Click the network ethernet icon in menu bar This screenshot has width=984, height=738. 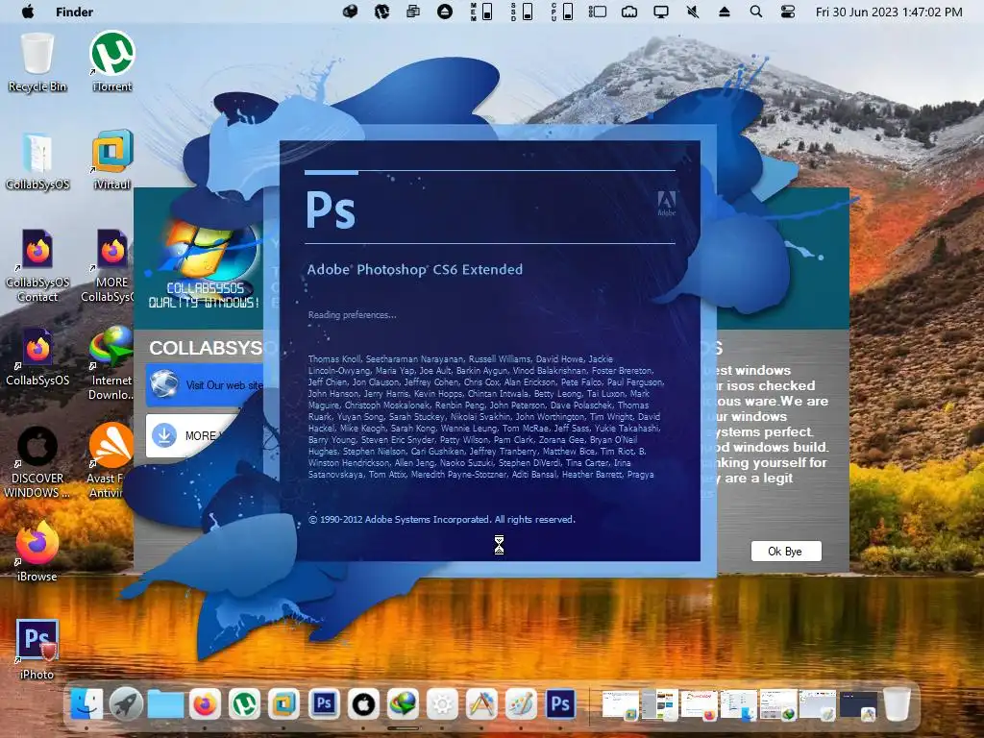point(628,12)
